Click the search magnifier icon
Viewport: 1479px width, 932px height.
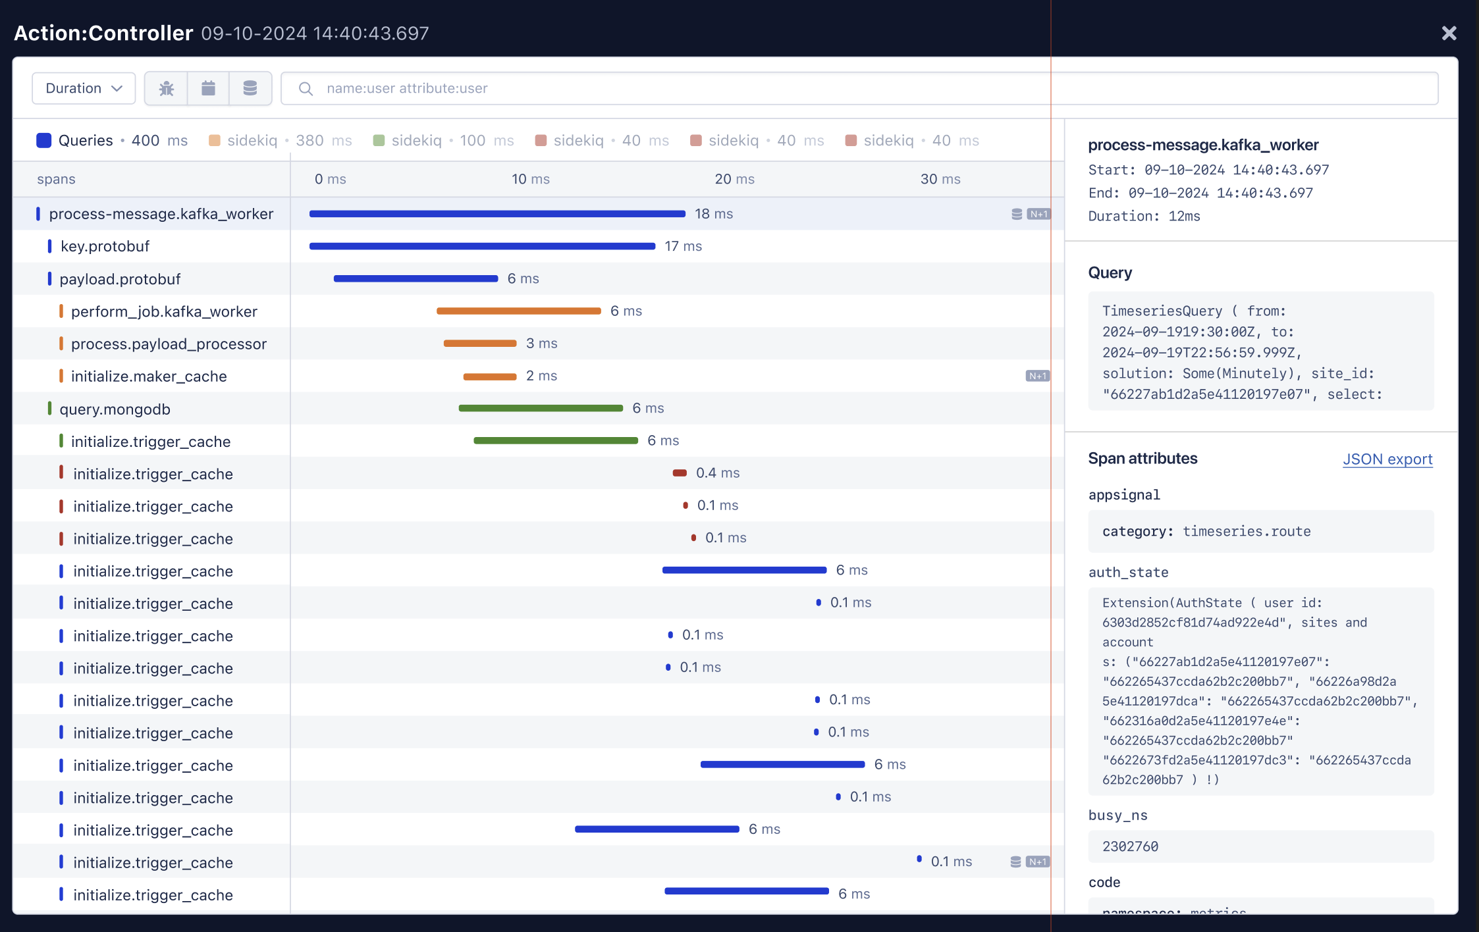[306, 88]
